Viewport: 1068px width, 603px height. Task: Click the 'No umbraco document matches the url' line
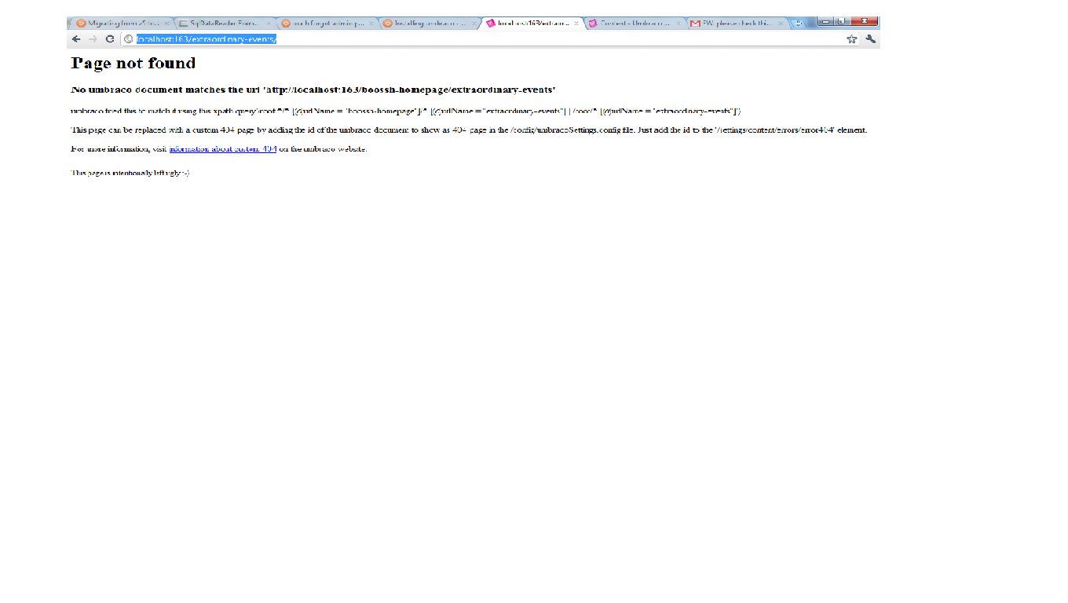tap(313, 90)
